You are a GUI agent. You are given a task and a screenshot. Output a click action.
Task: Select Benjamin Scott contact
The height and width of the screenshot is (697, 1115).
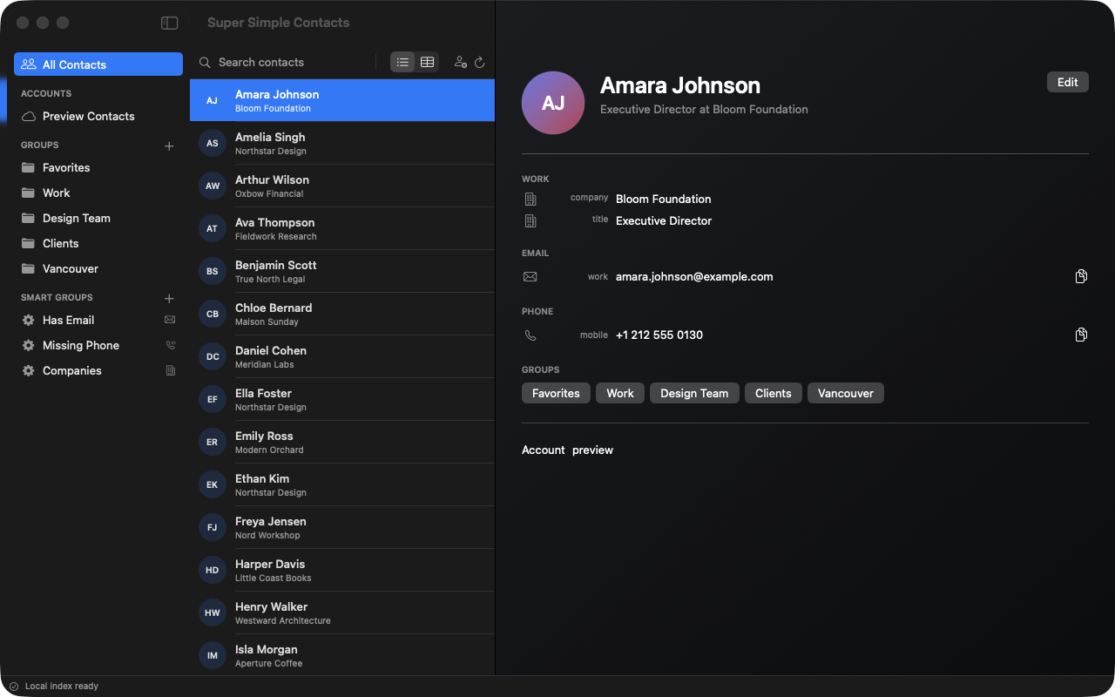[342, 271]
